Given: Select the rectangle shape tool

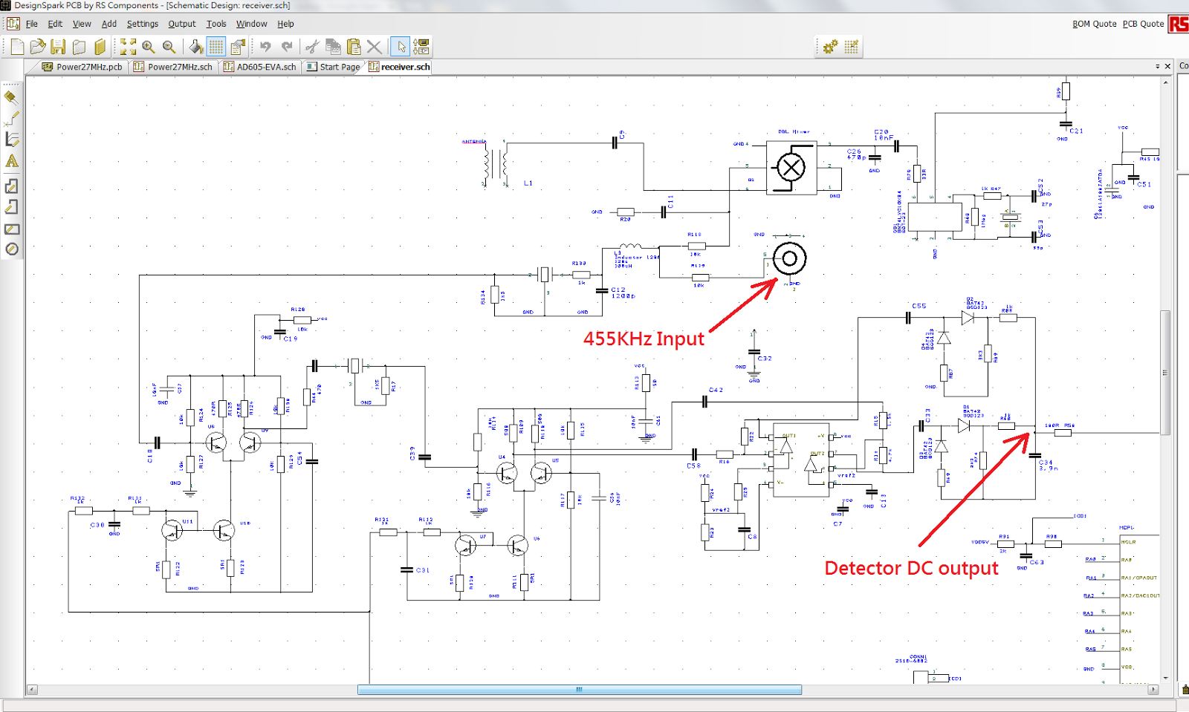Looking at the screenshot, I should coord(11,229).
